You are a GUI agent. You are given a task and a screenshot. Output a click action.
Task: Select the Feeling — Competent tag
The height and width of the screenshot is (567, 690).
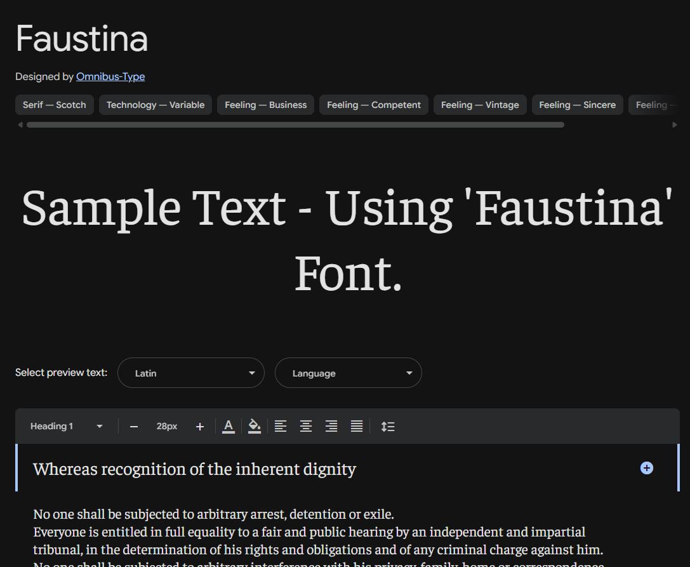click(374, 105)
